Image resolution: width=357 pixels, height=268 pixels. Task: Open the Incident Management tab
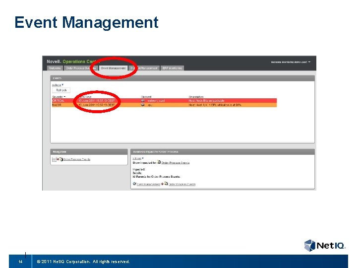[144, 68]
